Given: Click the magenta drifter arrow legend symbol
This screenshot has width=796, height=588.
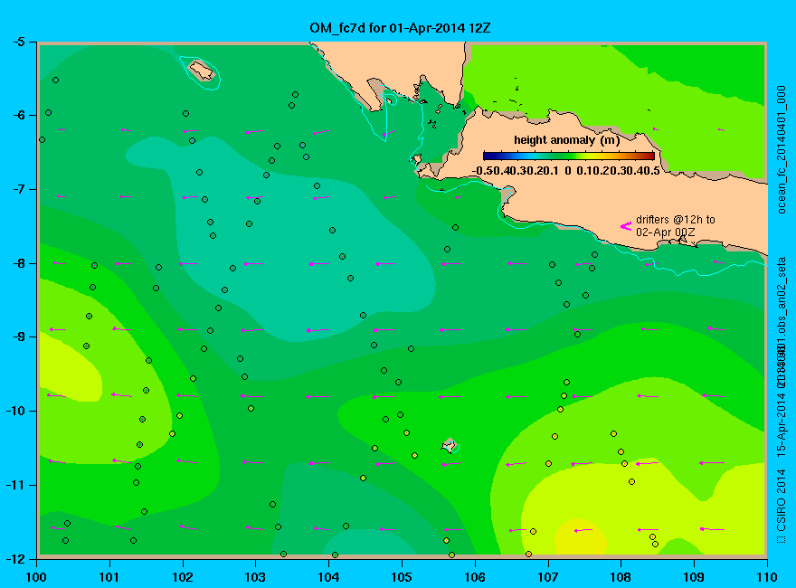Looking at the screenshot, I should click(626, 226).
